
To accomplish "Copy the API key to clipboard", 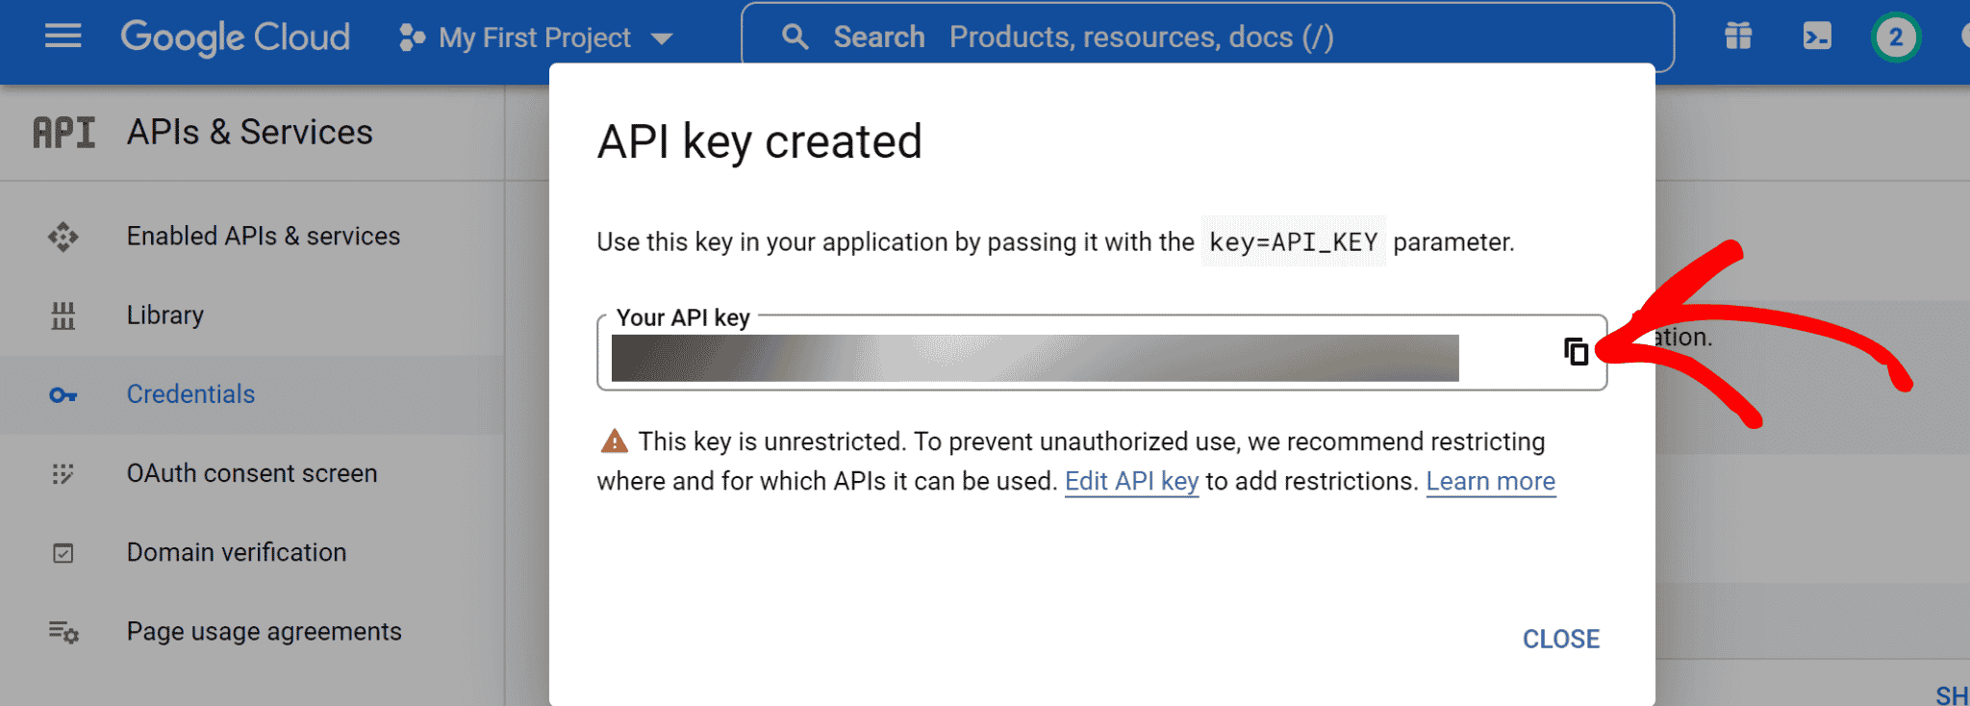I will click(x=1576, y=352).
